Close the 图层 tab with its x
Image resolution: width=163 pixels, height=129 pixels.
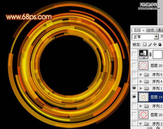(x=143, y=31)
